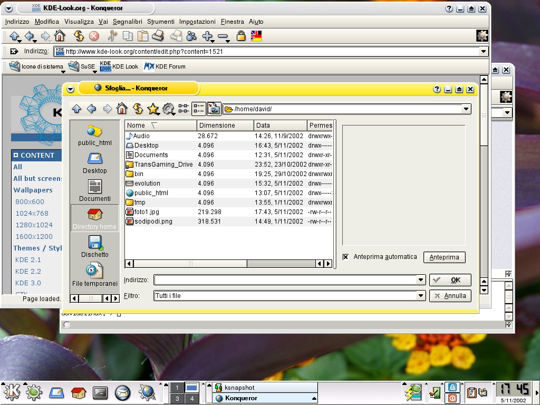Image resolution: width=540 pixels, height=405 pixels.
Task: Click the Print icon in main toolbar
Action: pos(158,36)
